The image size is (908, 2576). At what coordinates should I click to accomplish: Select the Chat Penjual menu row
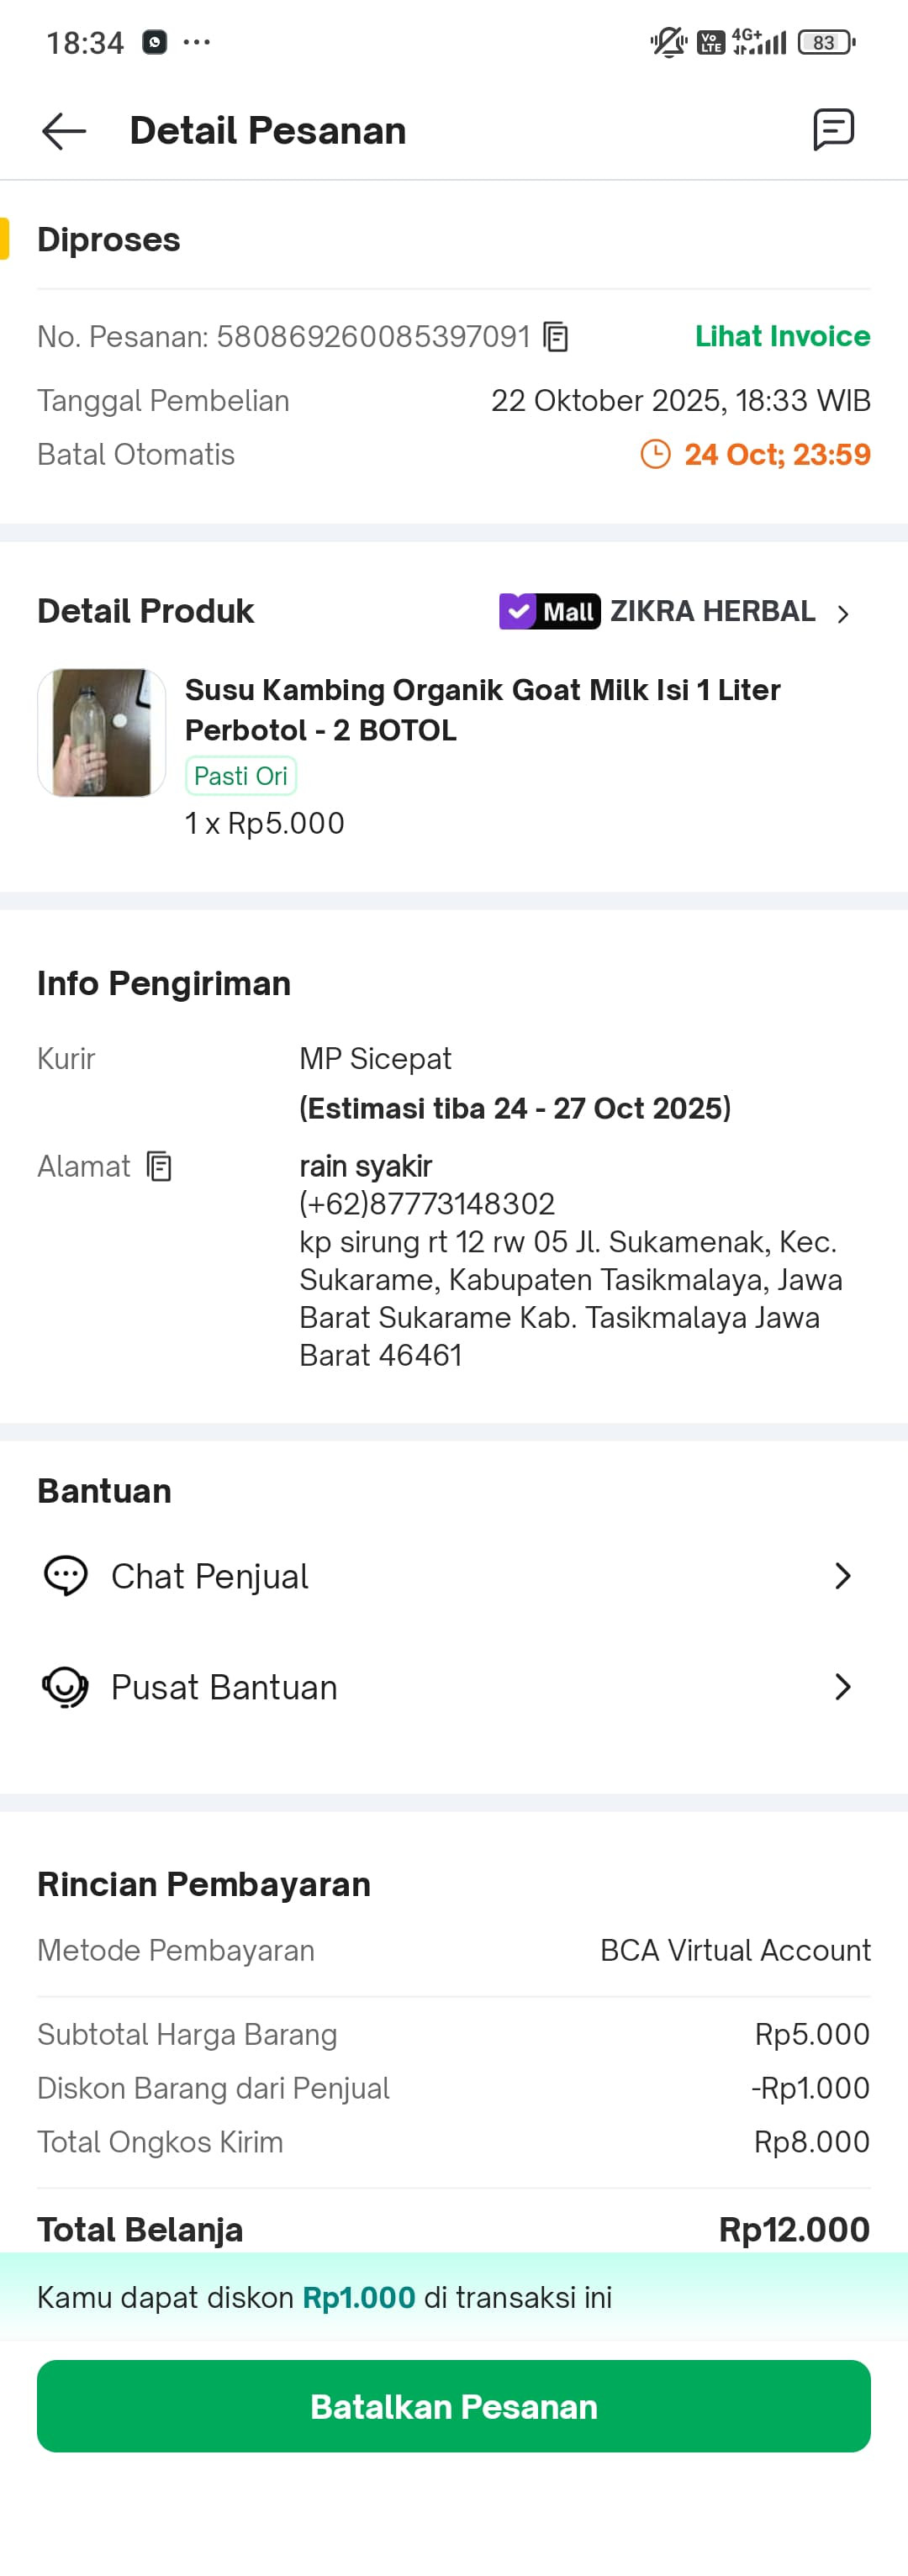point(454,1576)
